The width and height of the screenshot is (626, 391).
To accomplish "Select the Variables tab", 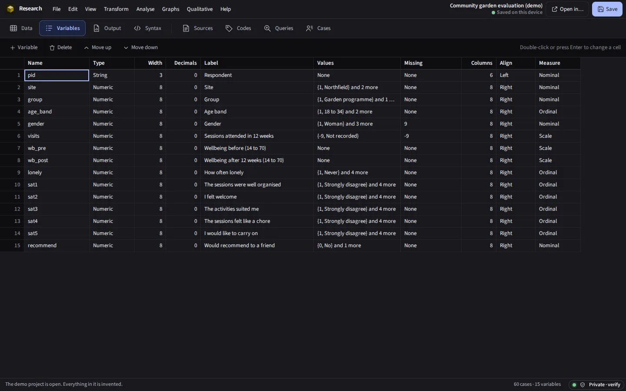I will (x=63, y=28).
